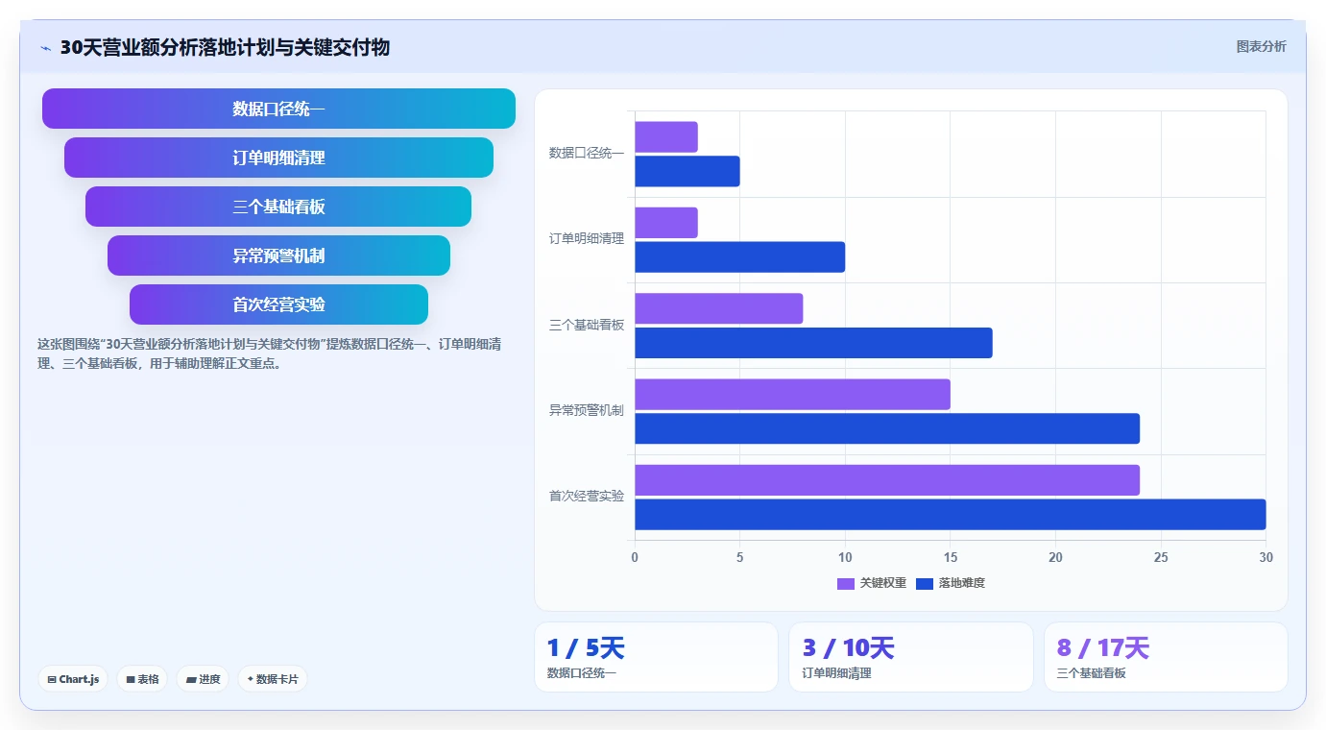Open the 1 / 5天 data card
1326x730 pixels.
click(657, 657)
